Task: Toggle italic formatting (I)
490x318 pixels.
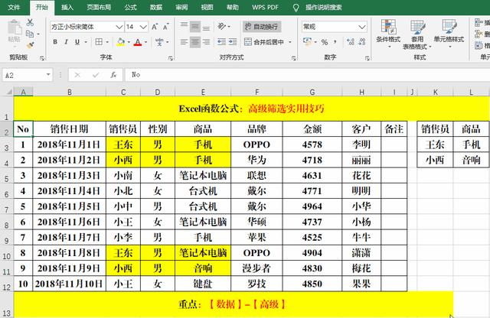Action: click(66, 42)
